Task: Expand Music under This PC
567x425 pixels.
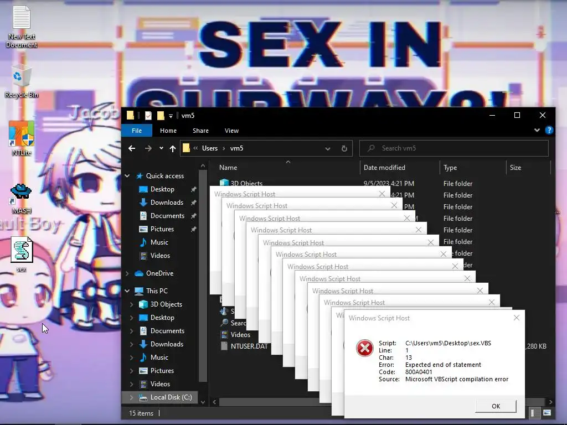Action: 132,357
